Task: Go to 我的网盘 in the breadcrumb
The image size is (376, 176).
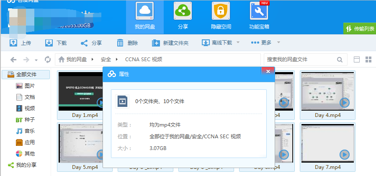Action: point(77,60)
